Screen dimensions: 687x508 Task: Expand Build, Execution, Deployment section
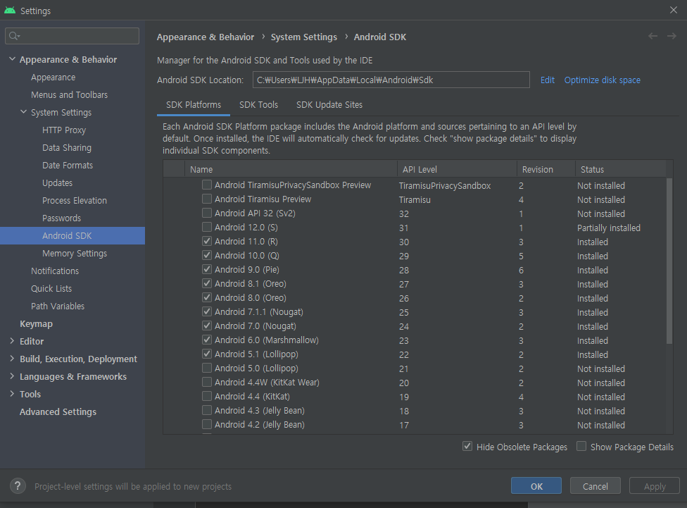[12, 359]
